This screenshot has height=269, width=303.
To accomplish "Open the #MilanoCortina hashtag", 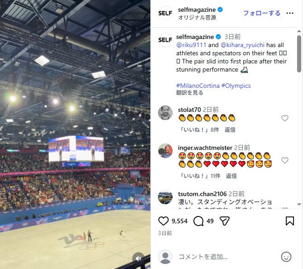I will 197,86.
